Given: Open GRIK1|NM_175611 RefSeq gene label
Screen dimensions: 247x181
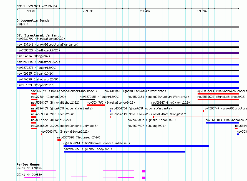Looking at the screenshot, I should 29,168.
